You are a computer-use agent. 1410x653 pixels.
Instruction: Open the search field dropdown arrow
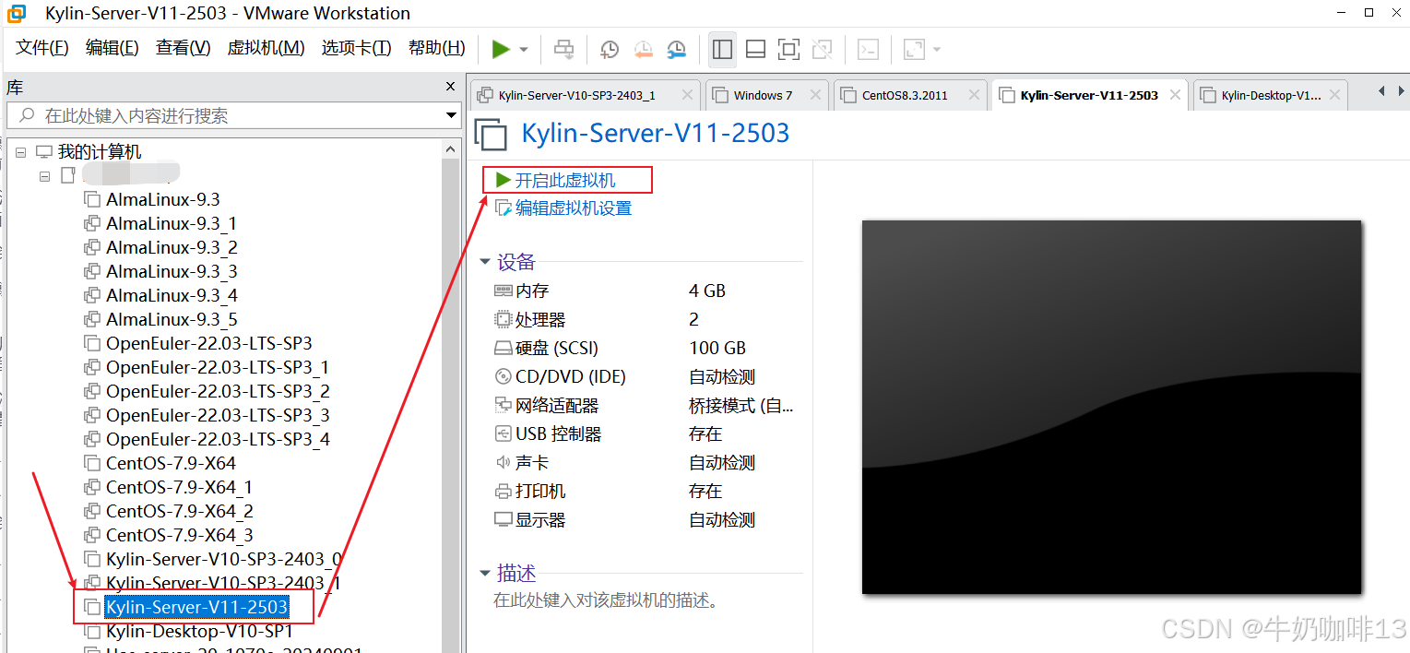coord(452,115)
